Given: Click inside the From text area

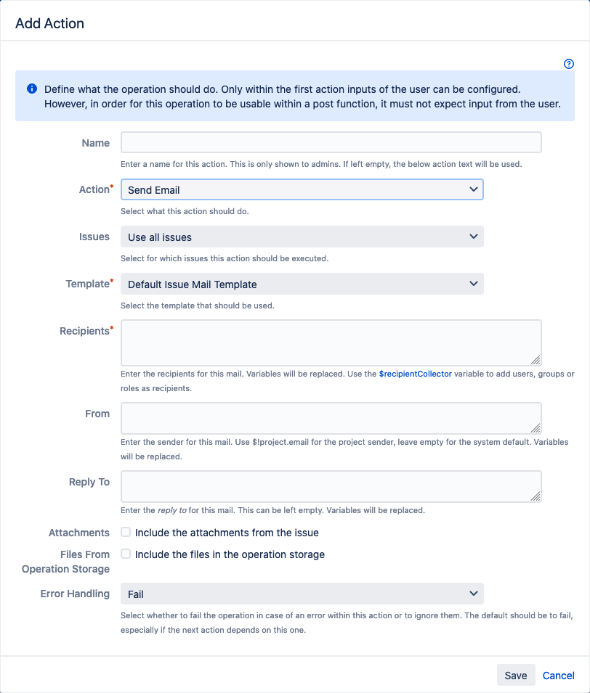Looking at the screenshot, I should click(331, 418).
